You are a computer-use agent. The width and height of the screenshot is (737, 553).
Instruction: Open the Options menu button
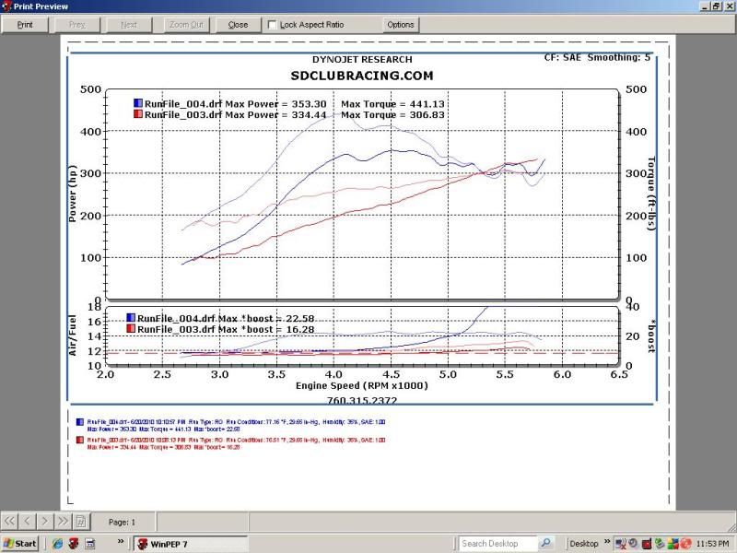click(x=400, y=25)
